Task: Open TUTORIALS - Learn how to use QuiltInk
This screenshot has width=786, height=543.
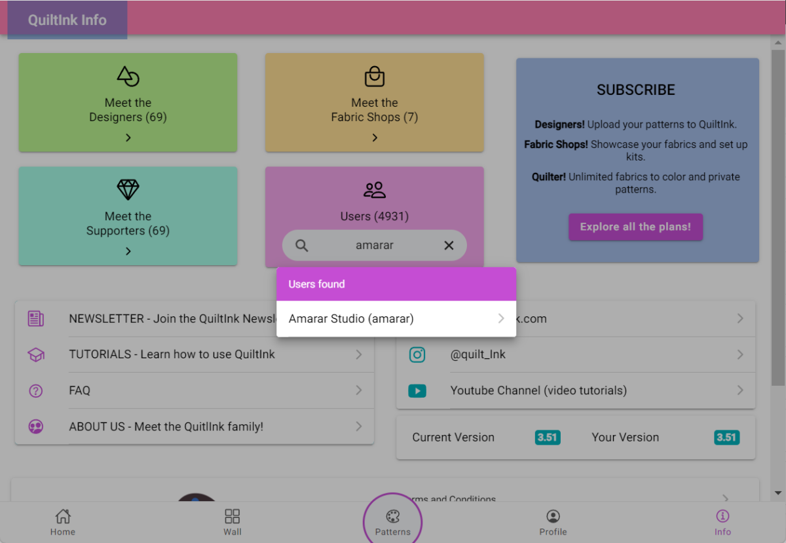Action: (x=172, y=354)
